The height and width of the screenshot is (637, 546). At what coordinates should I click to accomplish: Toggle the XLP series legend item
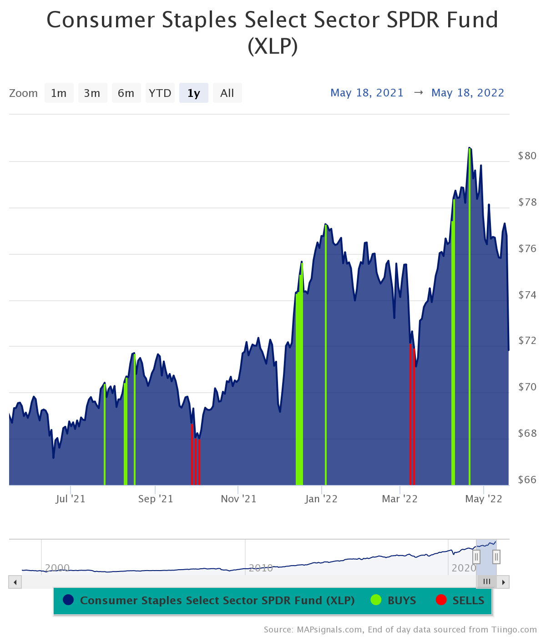209,601
